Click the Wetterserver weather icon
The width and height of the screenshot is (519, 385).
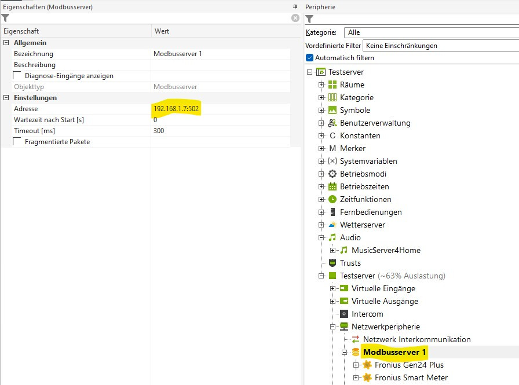[332, 225]
